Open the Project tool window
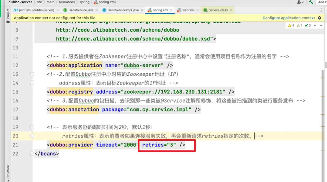Screen dimensions: 327x182 point(8,16)
